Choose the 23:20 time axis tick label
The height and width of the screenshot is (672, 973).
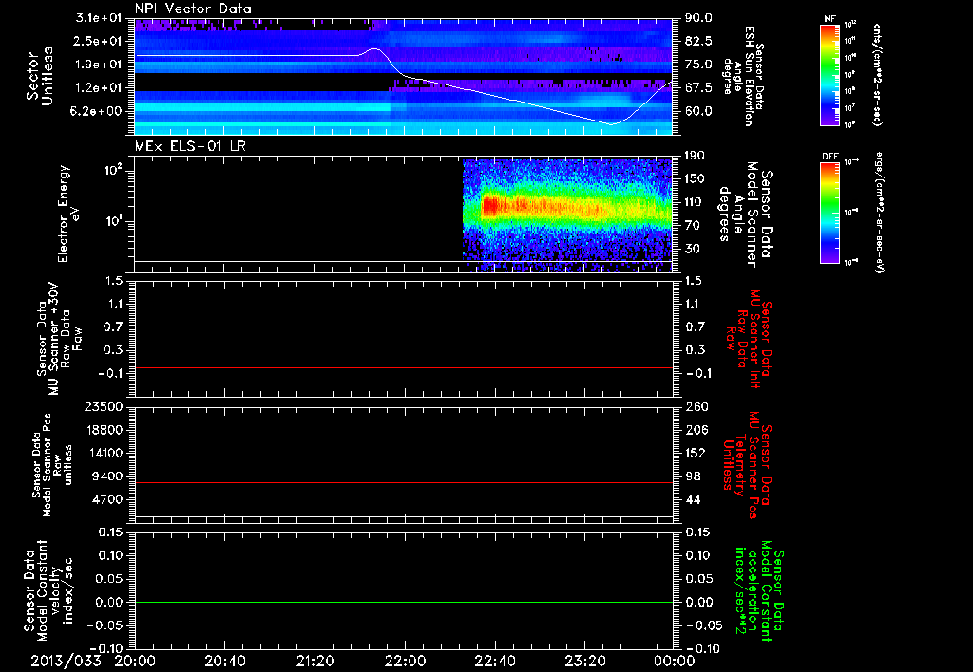pos(584,661)
